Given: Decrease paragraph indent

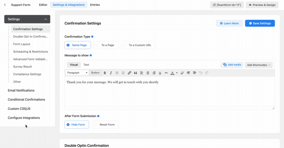Looking at the screenshot, I should pos(188,73).
